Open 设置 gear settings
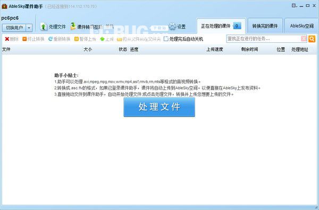The image size is (319, 210). click(x=177, y=27)
